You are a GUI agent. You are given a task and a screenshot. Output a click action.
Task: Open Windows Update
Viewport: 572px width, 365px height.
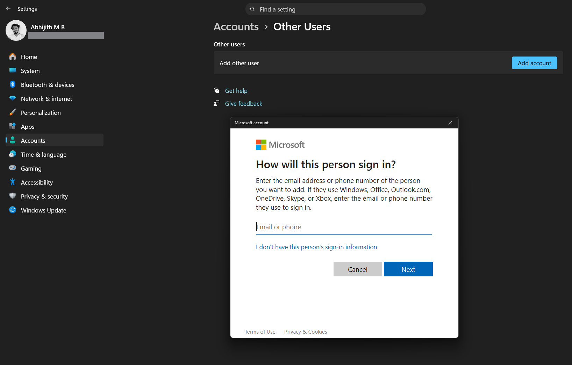(x=43, y=210)
